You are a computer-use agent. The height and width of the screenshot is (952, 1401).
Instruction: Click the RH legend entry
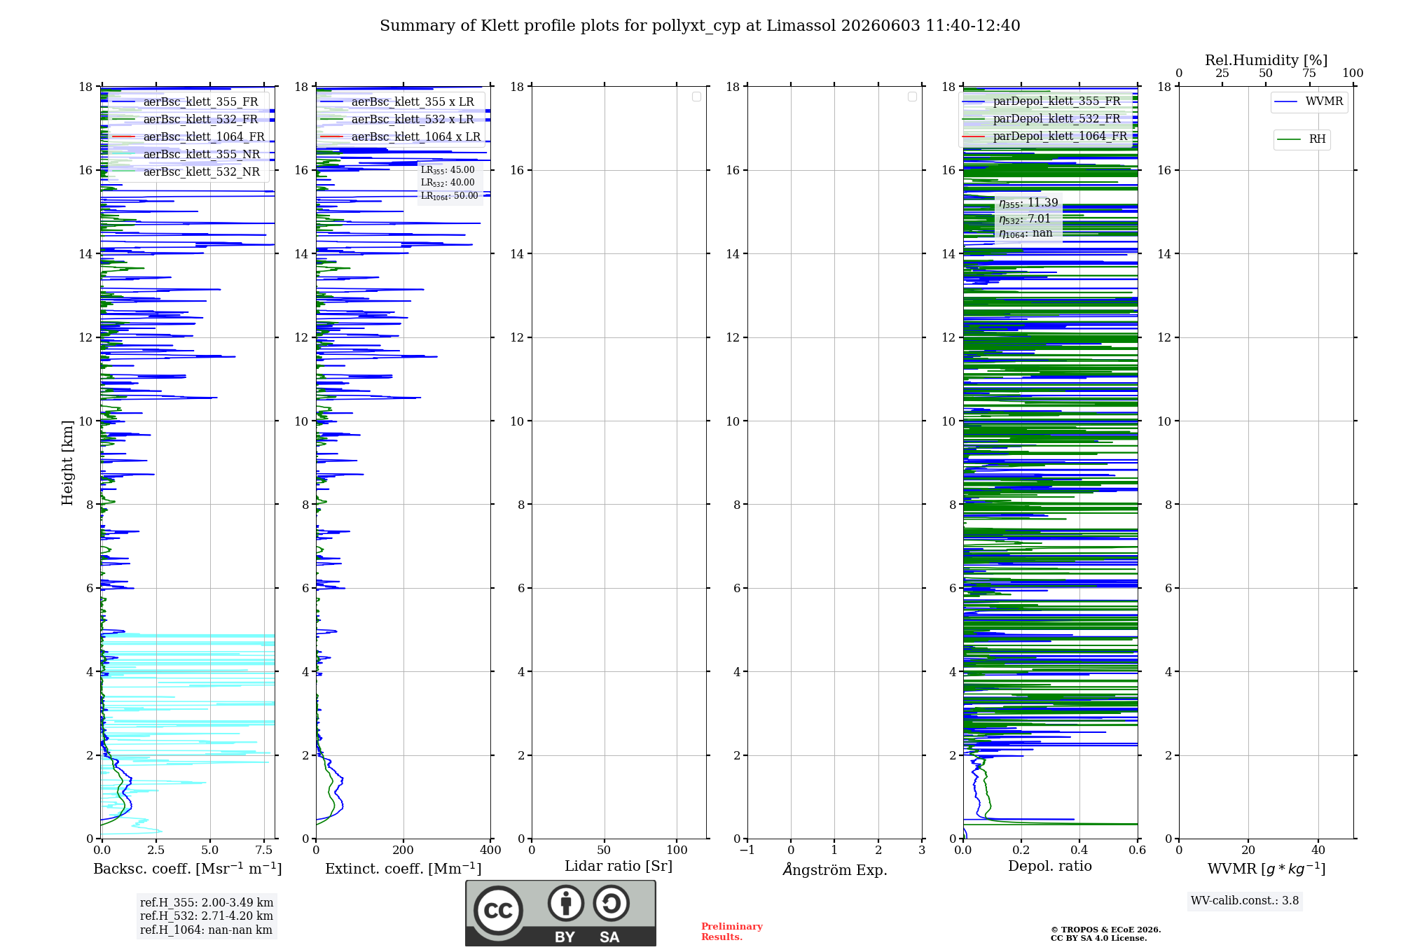tap(1302, 140)
